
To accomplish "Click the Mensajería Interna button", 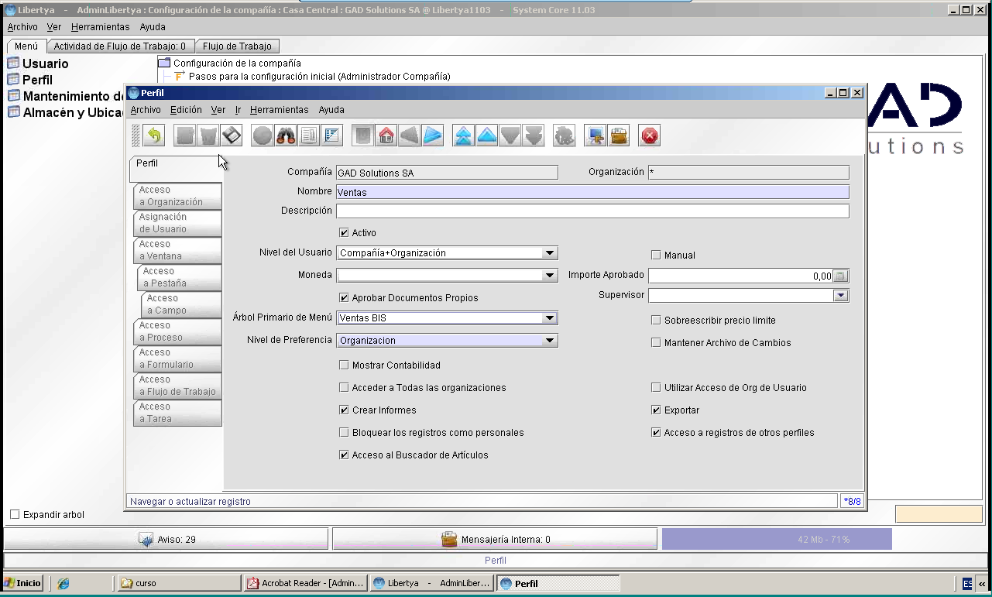I will pos(495,540).
